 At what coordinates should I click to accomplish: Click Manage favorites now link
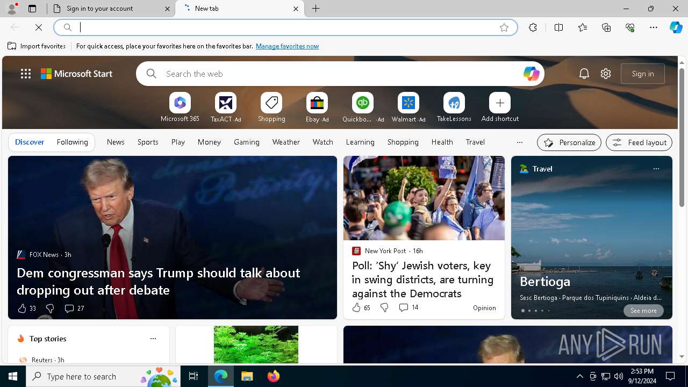coord(287,46)
